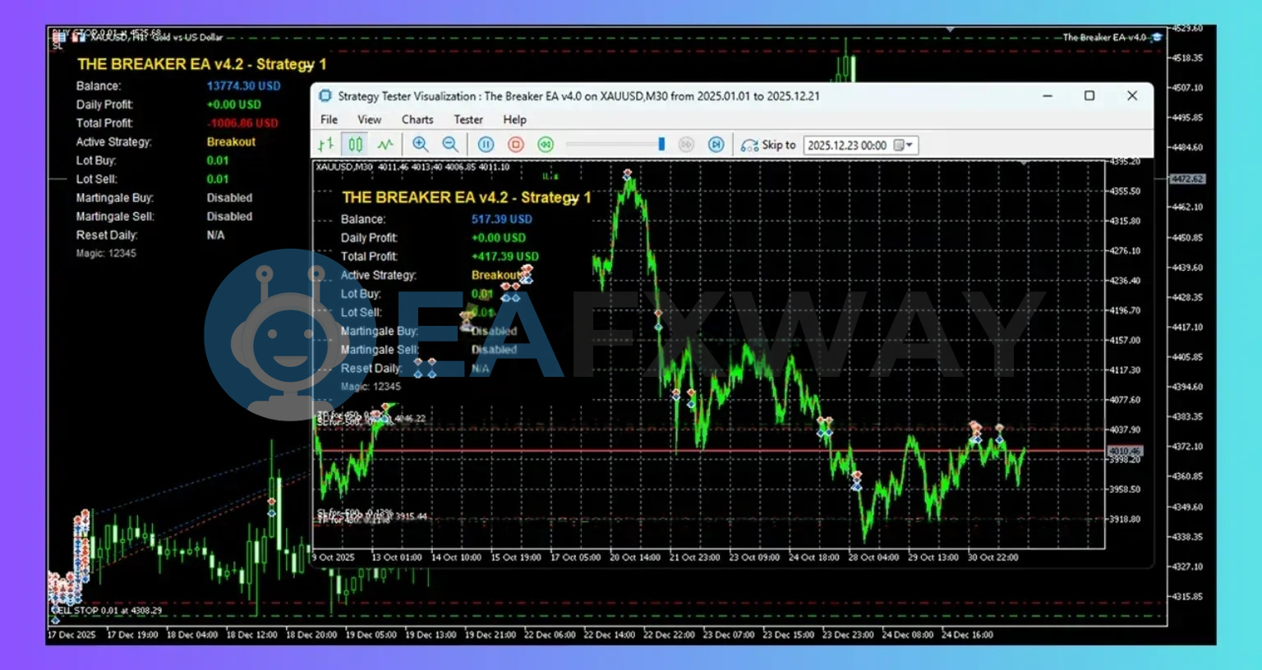Expand the Tester menu
Image resolution: width=1262 pixels, height=670 pixels.
coord(468,120)
